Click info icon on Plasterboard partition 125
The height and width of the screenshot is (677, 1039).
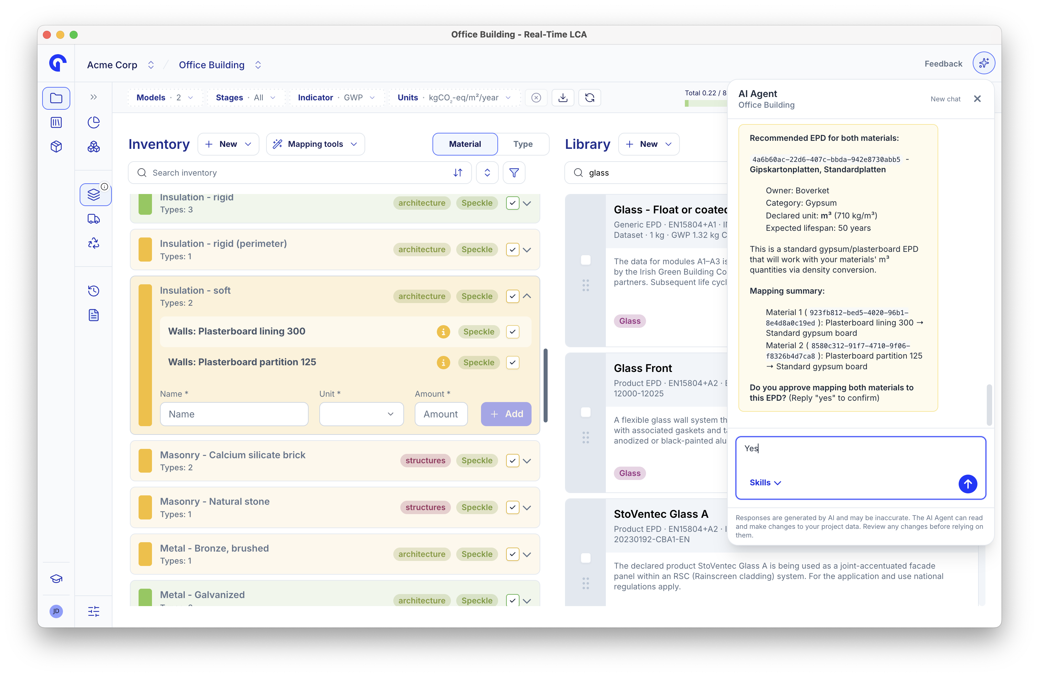point(443,363)
